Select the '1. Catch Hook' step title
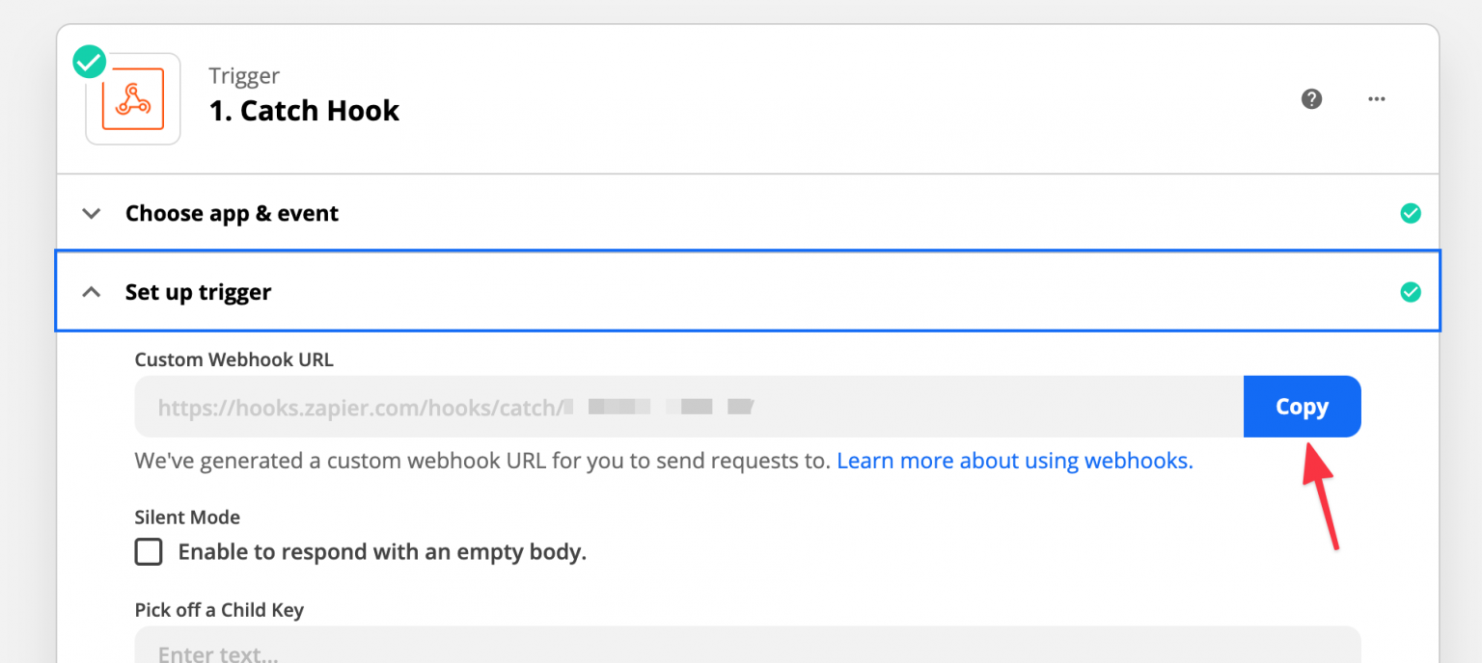 point(304,110)
